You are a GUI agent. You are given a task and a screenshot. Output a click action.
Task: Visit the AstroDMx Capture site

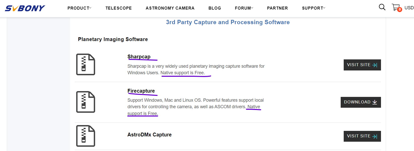362,136
